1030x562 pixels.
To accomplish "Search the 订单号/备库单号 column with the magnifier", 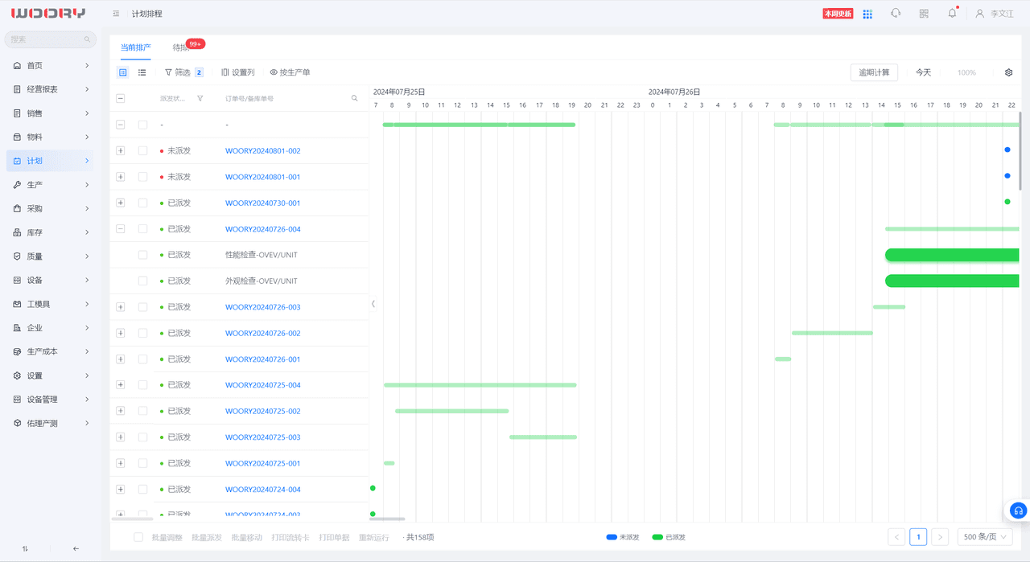I will (355, 98).
